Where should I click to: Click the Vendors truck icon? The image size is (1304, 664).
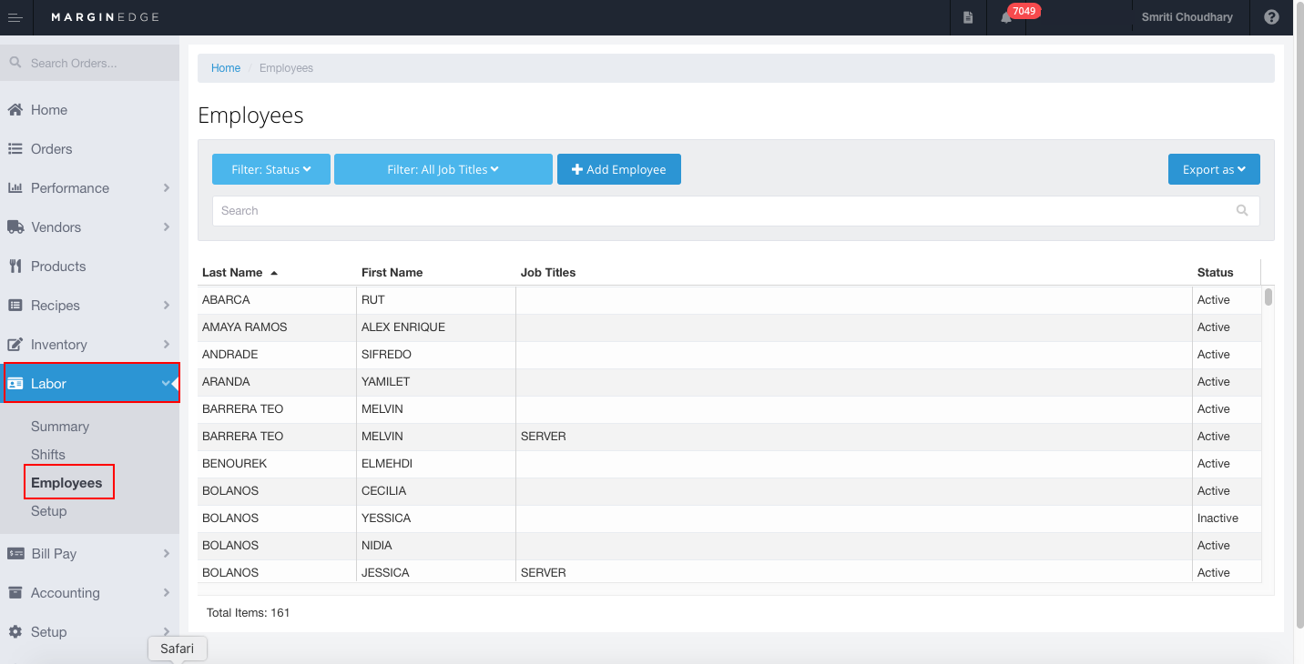click(15, 226)
